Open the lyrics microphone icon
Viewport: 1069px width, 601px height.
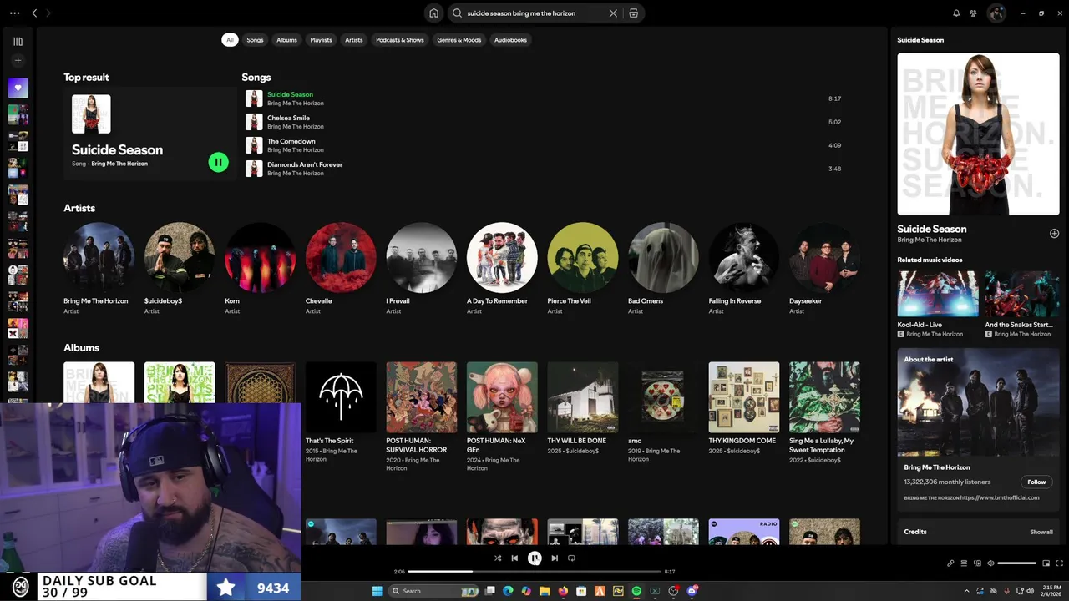pos(950,563)
